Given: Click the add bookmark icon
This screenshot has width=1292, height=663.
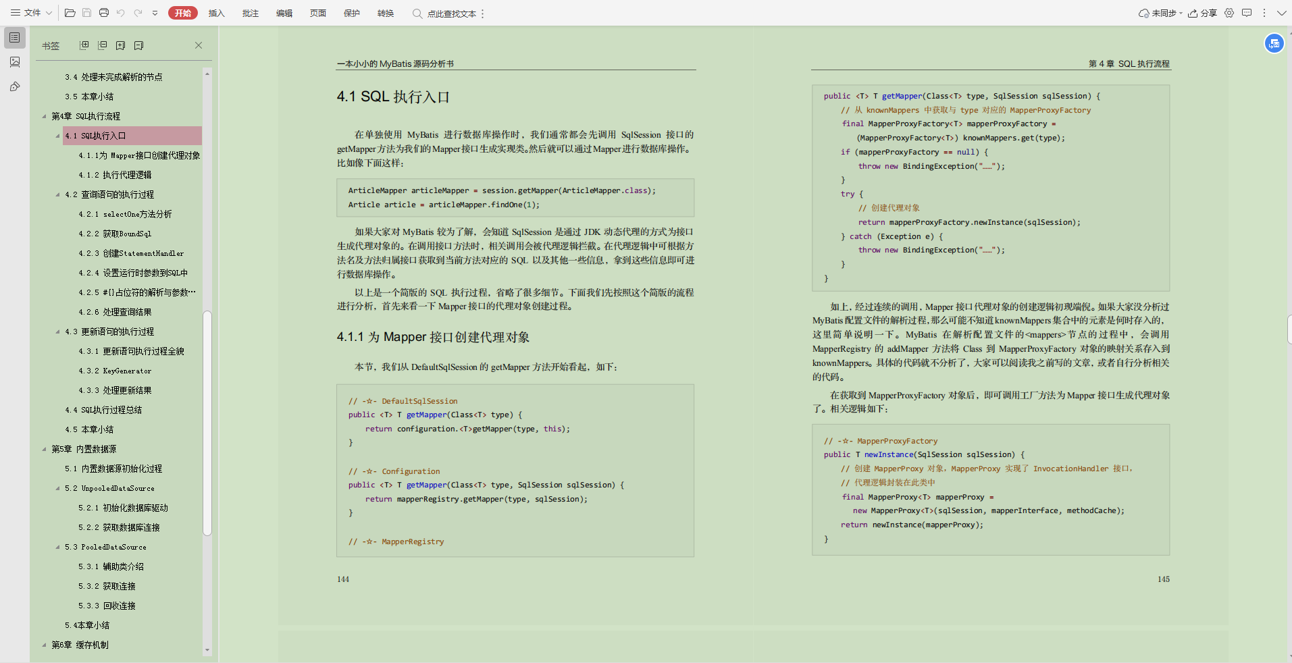Looking at the screenshot, I should pos(120,45).
